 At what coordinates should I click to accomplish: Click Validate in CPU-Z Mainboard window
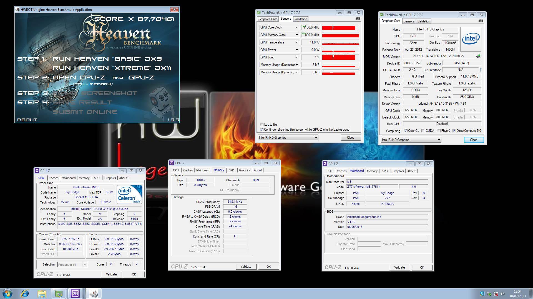(399, 267)
